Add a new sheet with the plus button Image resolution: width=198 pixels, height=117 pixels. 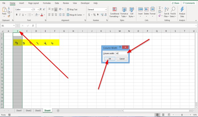tap(58, 111)
